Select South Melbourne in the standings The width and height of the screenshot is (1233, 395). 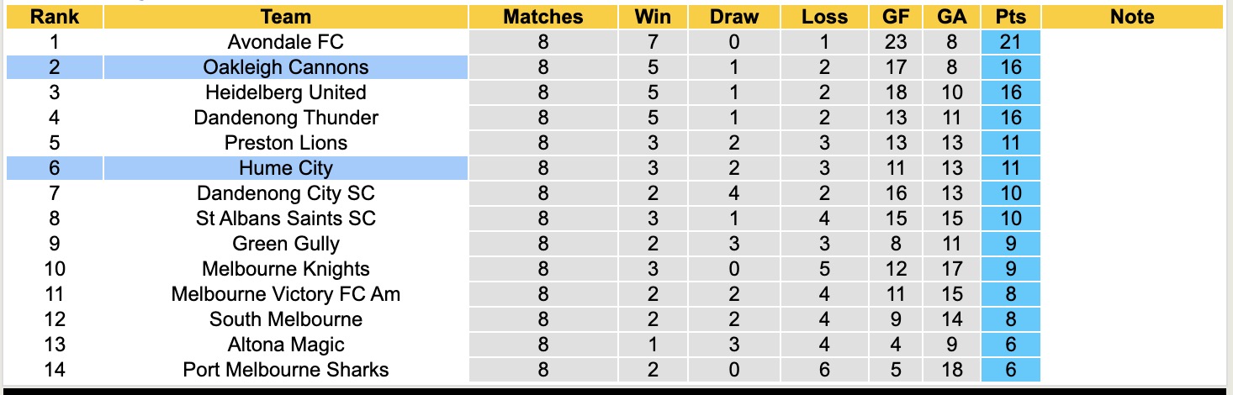click(286, 319)
